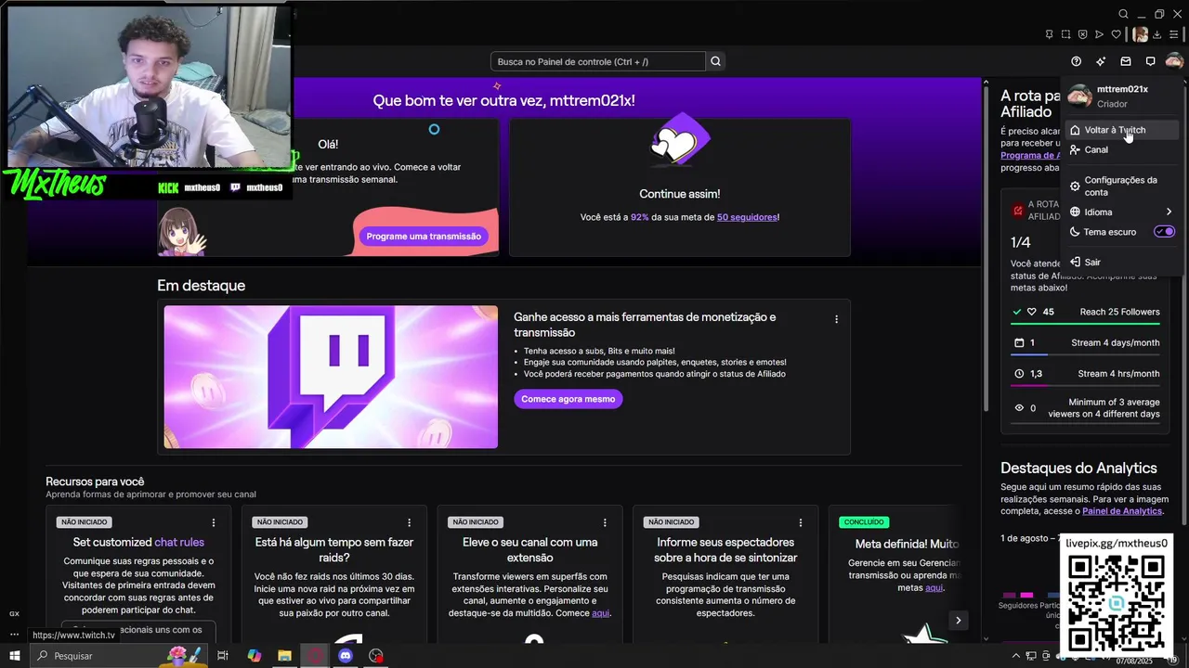Open options for Informe seus espectadores card
Viewport: 1189px width, 668px height.
801,522
